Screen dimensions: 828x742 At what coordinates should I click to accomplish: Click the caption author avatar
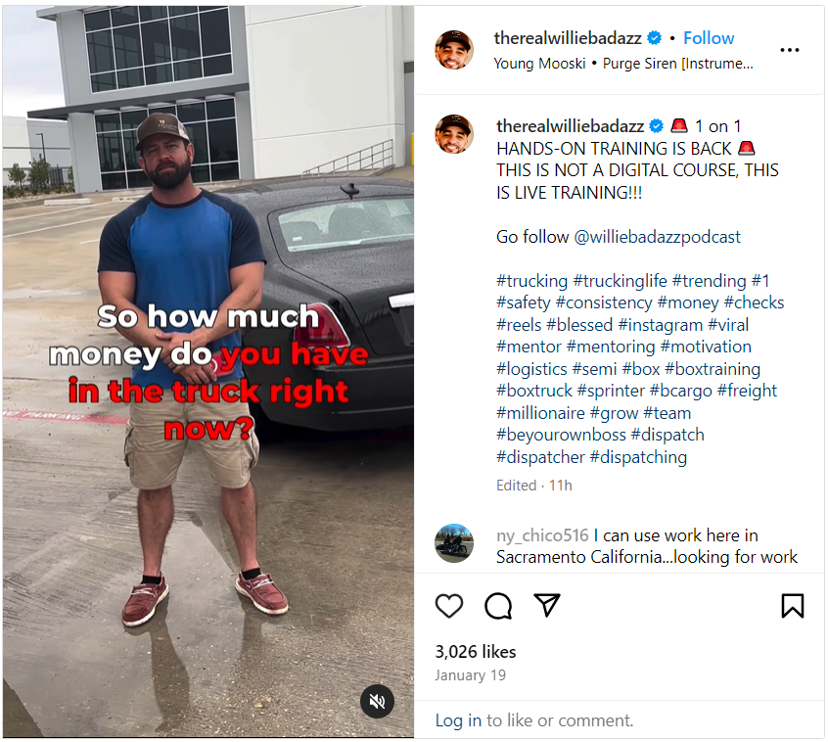(x=454, y=134)
